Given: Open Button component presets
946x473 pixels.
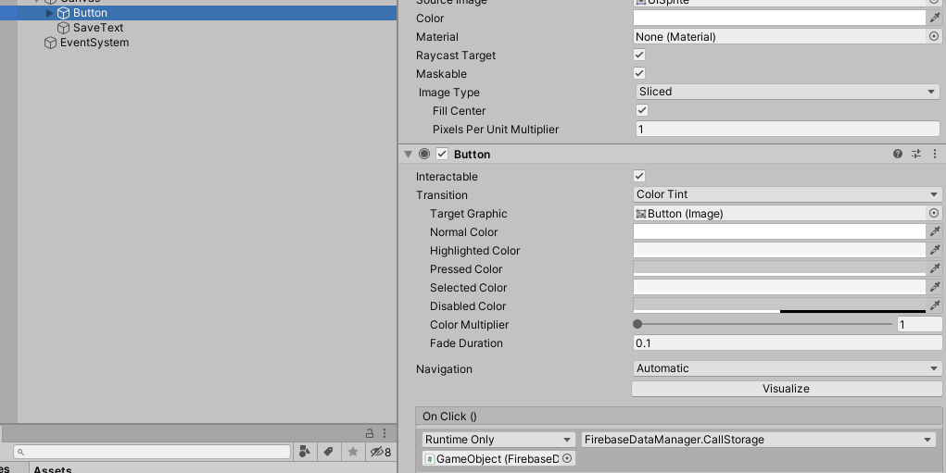Looking at the screenshot, I should click(916, 155).
